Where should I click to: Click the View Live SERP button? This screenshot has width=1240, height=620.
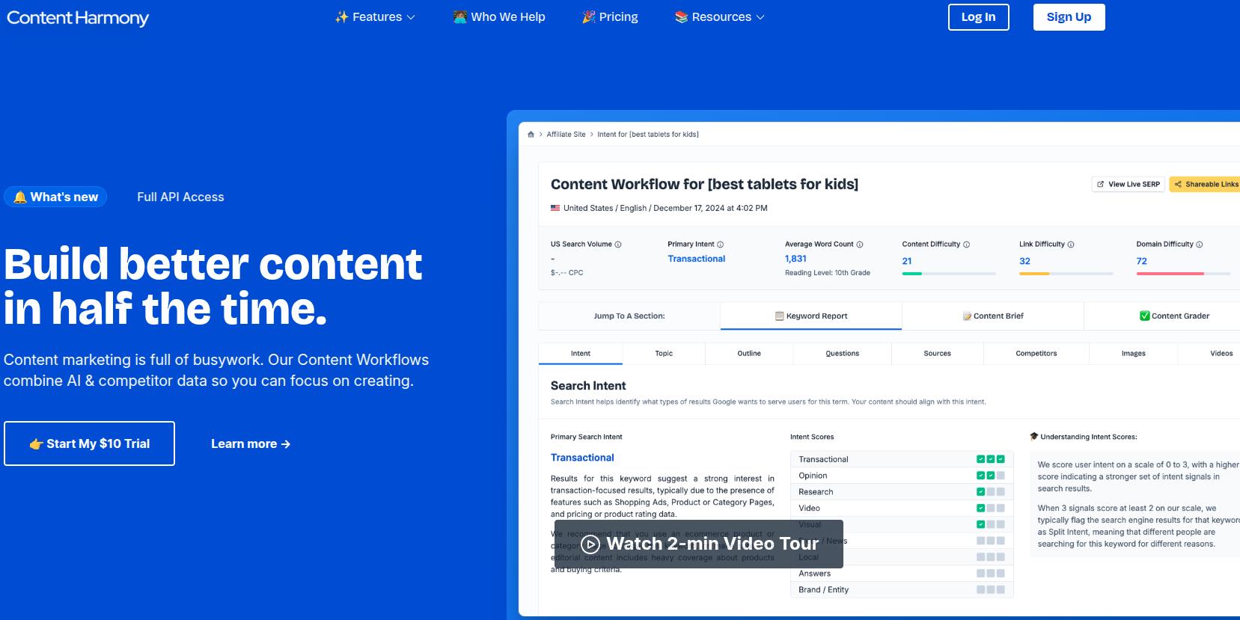(1128, 184)
